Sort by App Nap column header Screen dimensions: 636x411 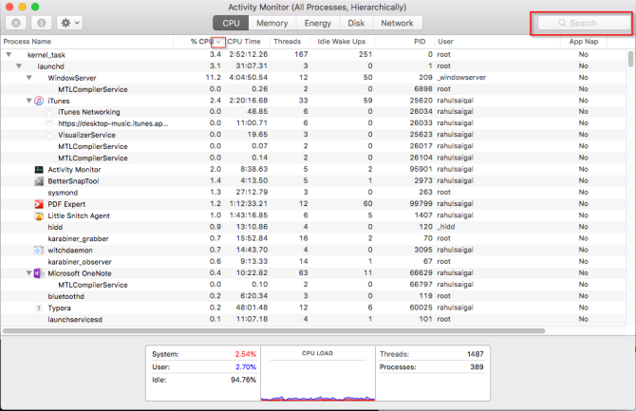click(584, 42)
